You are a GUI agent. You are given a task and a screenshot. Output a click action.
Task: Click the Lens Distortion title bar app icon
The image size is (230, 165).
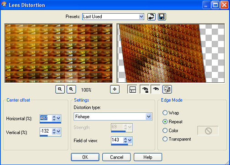[x=4, y=5]
